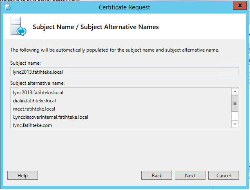Select LyncdiscoverInternal.fatihteke.local entry

[x=51, y=117]
